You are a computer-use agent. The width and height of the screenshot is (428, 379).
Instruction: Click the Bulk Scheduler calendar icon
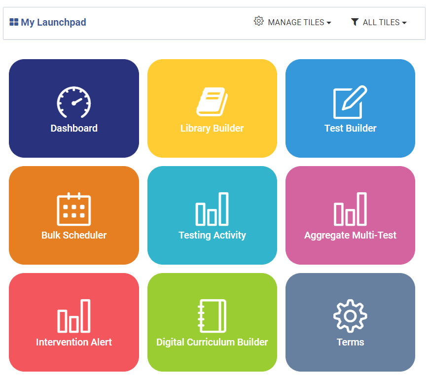click(74, 209)
